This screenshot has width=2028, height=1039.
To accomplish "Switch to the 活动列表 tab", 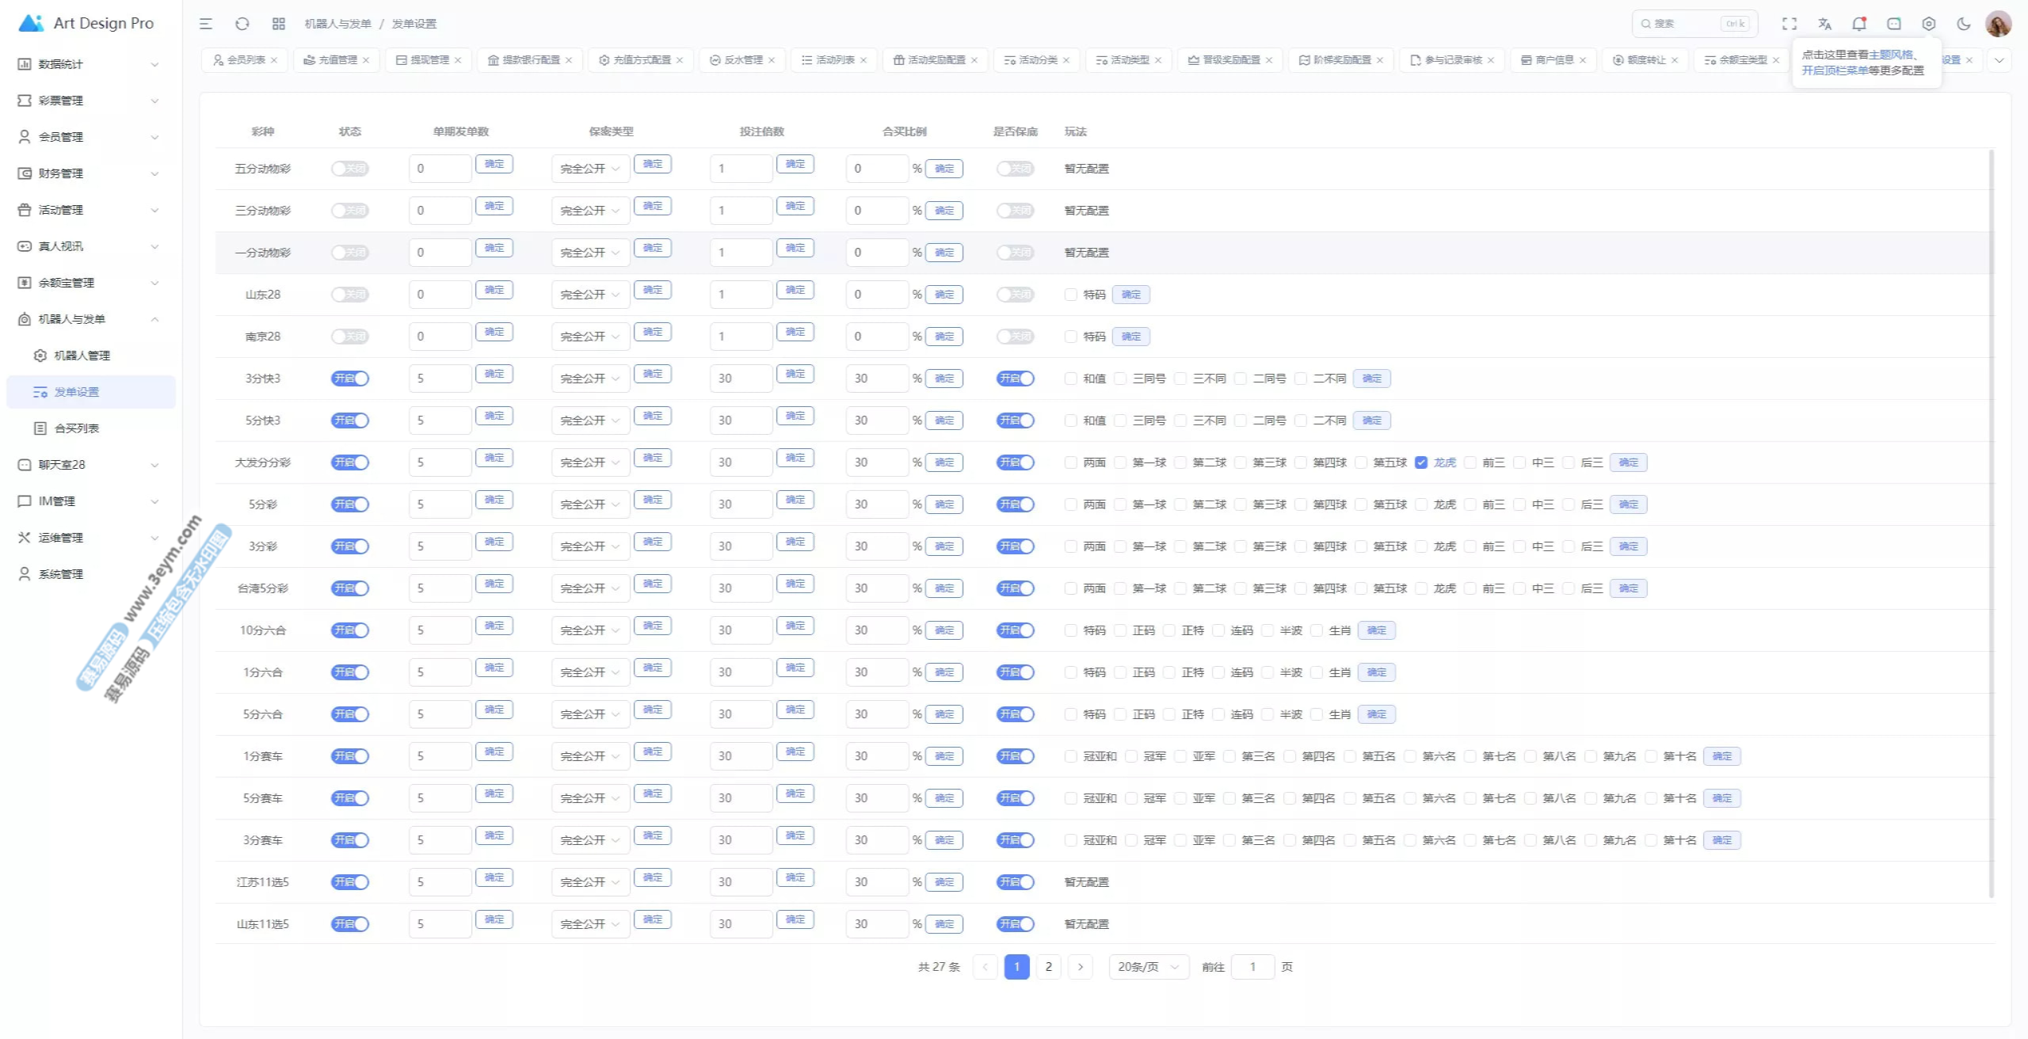I will 834,60.
